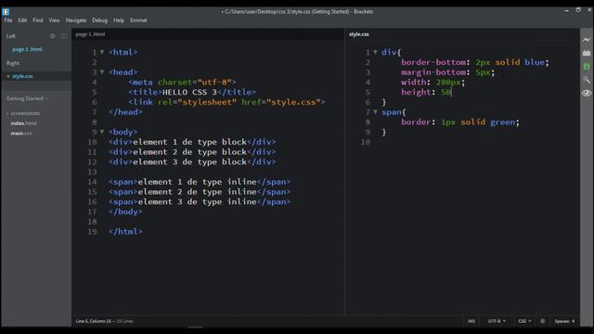Collapse the div rule fold arrow
Image resolution: width=594 pixels, height=334 pixels.
[x=375, y=52]
